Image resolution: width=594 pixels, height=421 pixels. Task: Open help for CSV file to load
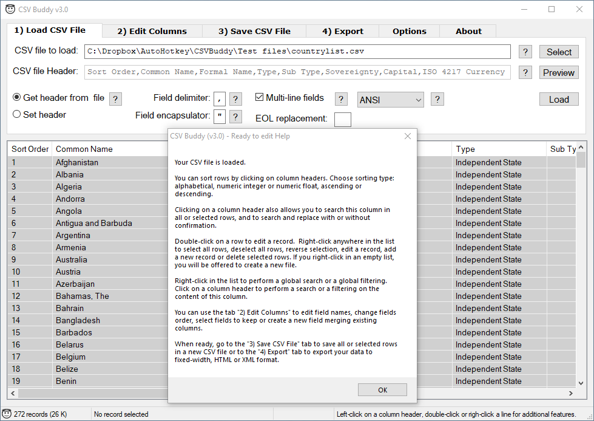coord(525,52)
